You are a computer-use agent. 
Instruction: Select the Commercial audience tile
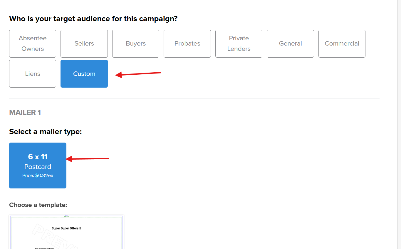coord(342,44)
